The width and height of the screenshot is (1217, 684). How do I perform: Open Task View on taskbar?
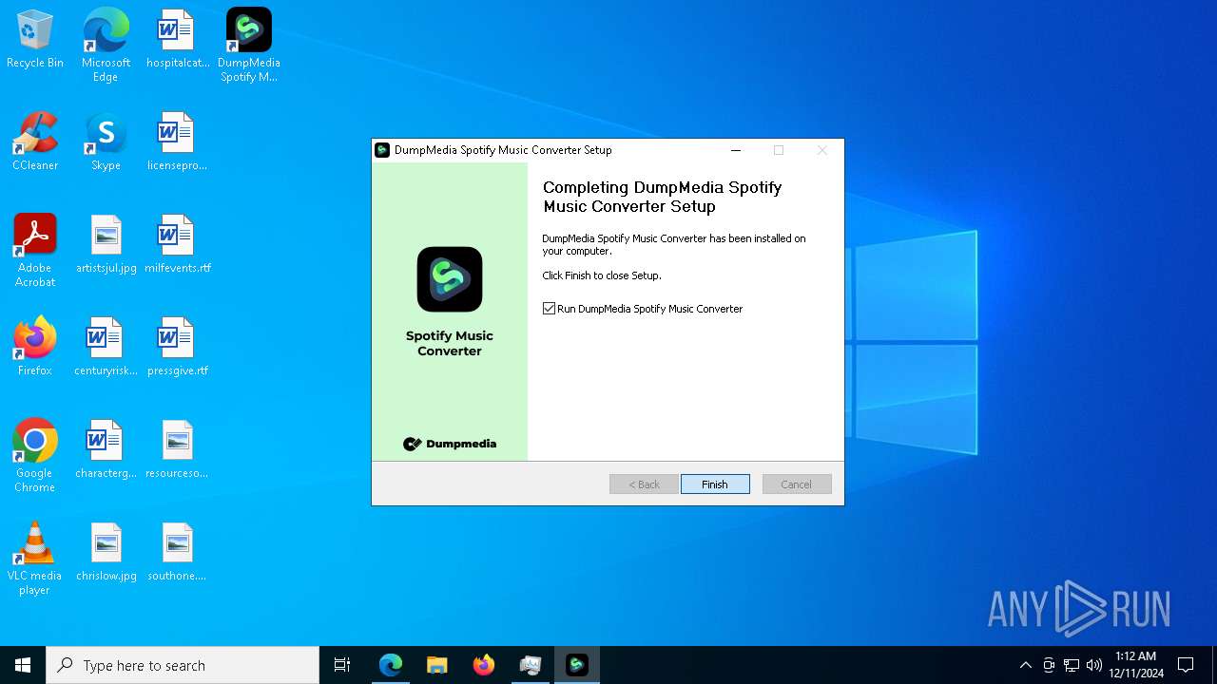(x=342, y=665)
